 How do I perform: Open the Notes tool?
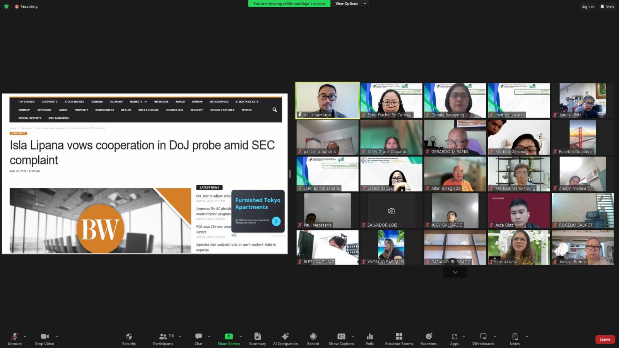click(x=515, y=339)
